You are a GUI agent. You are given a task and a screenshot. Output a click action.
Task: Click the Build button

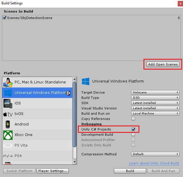coord(130,171)
